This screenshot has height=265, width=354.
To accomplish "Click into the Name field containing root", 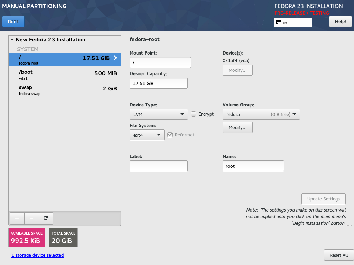I will [253, 166].
